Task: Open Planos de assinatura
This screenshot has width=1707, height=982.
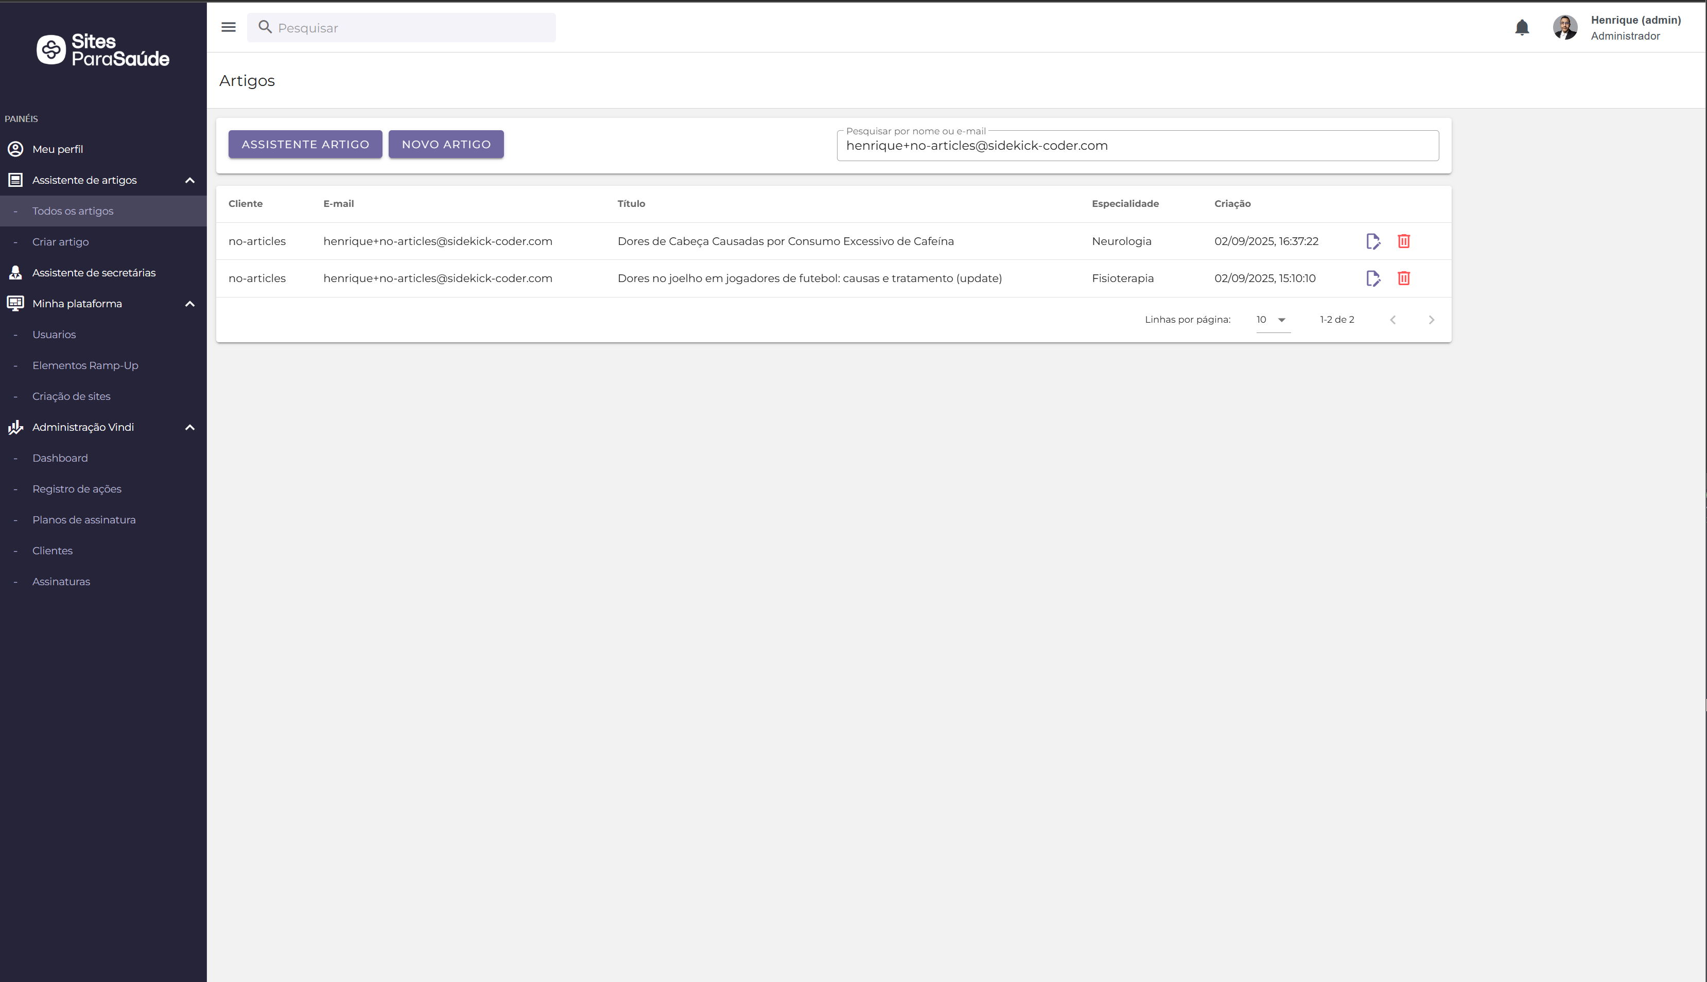Action: pos(103,520)
